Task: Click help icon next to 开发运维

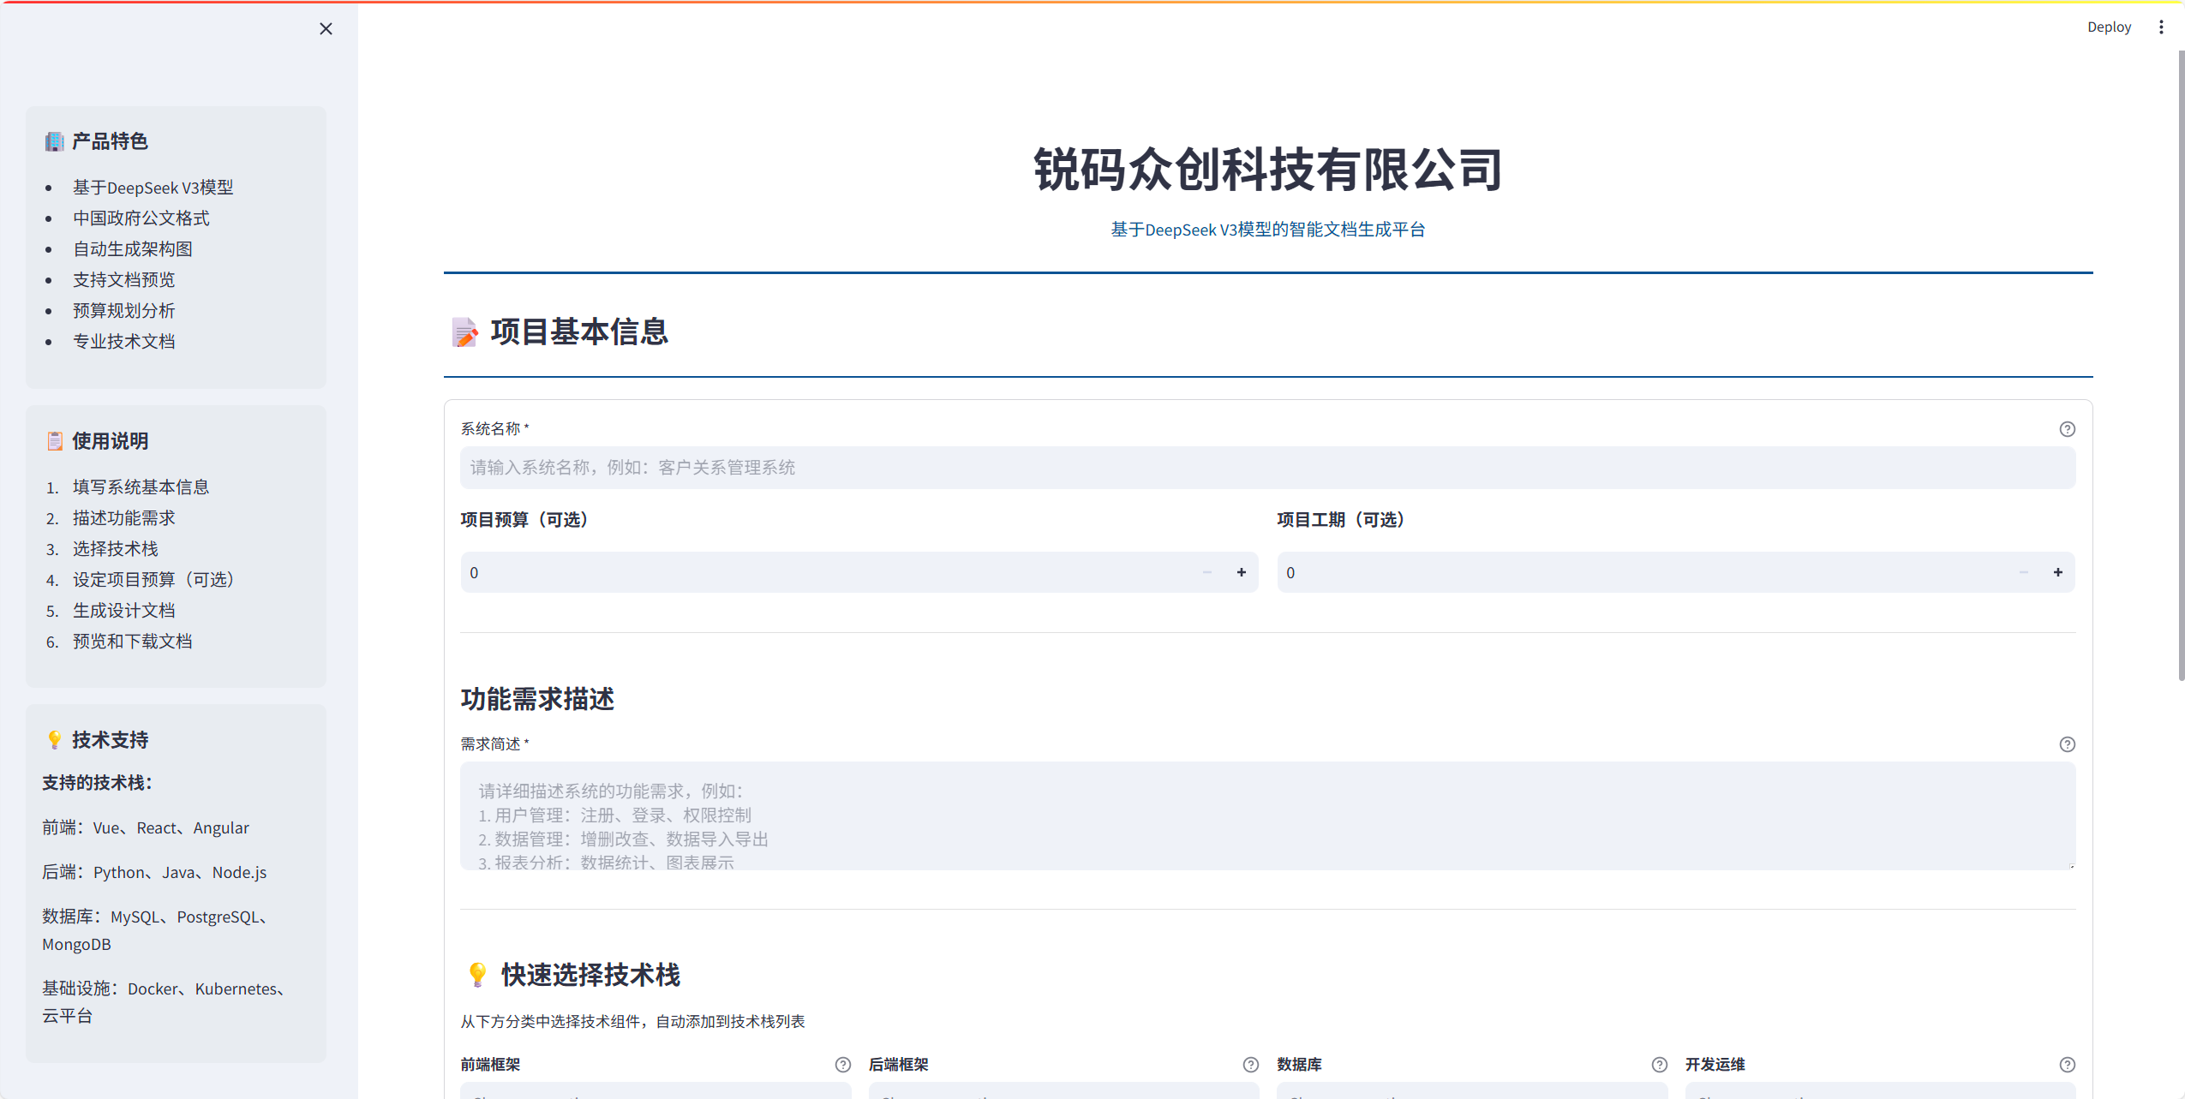Action: point(2067,1065)
